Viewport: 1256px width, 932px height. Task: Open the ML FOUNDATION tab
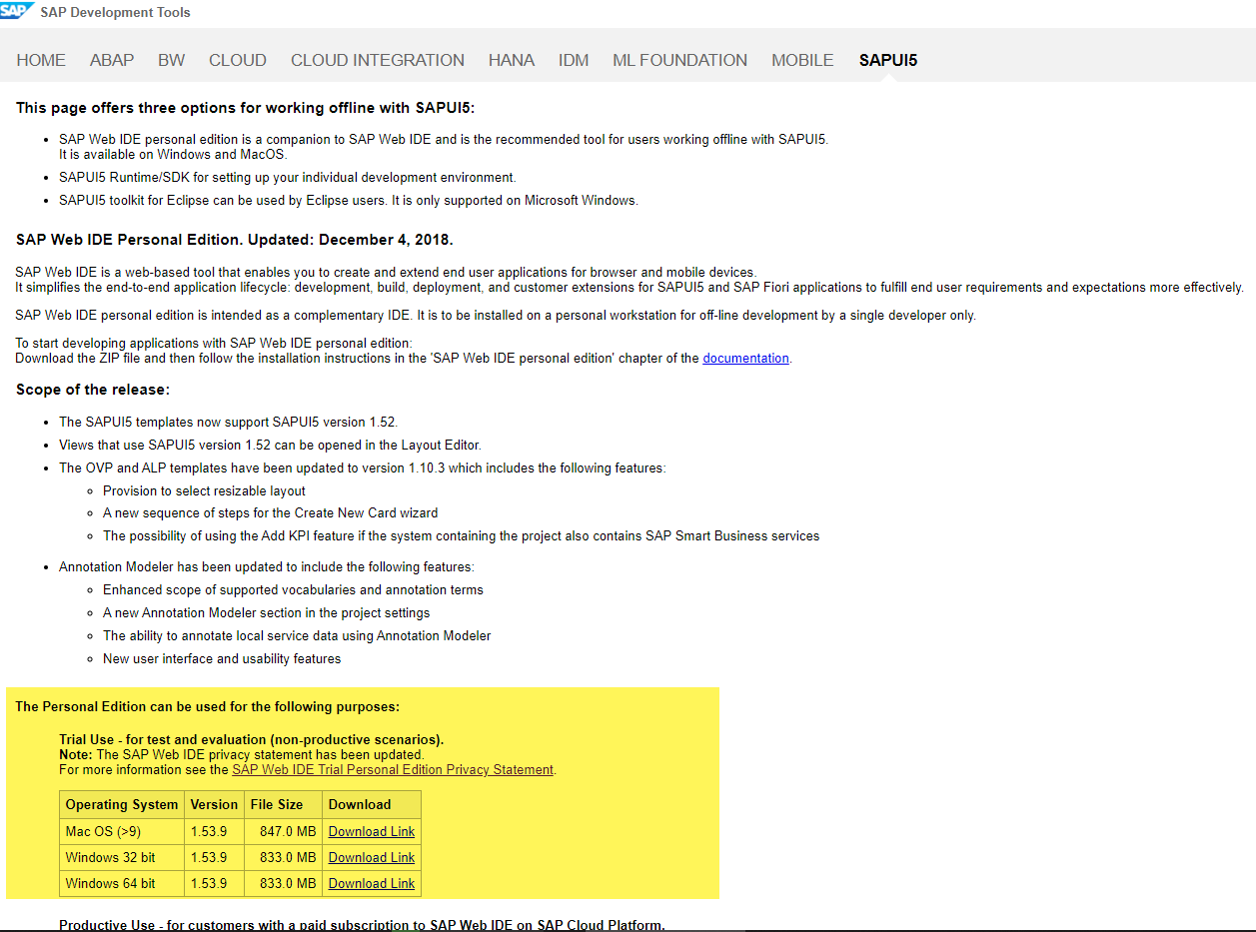(x=680, y=60)
